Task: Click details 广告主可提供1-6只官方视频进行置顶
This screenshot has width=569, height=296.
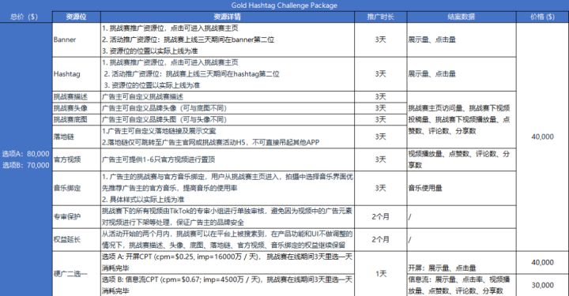Action: [228, 159]
